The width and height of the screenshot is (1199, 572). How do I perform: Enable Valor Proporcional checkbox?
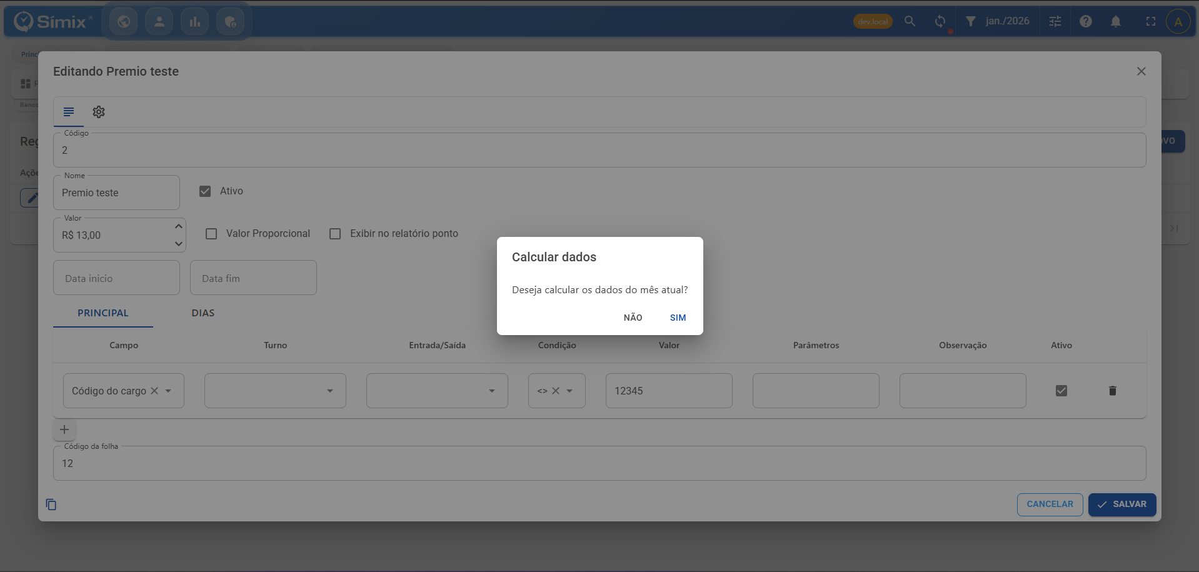tap(211, 234)
